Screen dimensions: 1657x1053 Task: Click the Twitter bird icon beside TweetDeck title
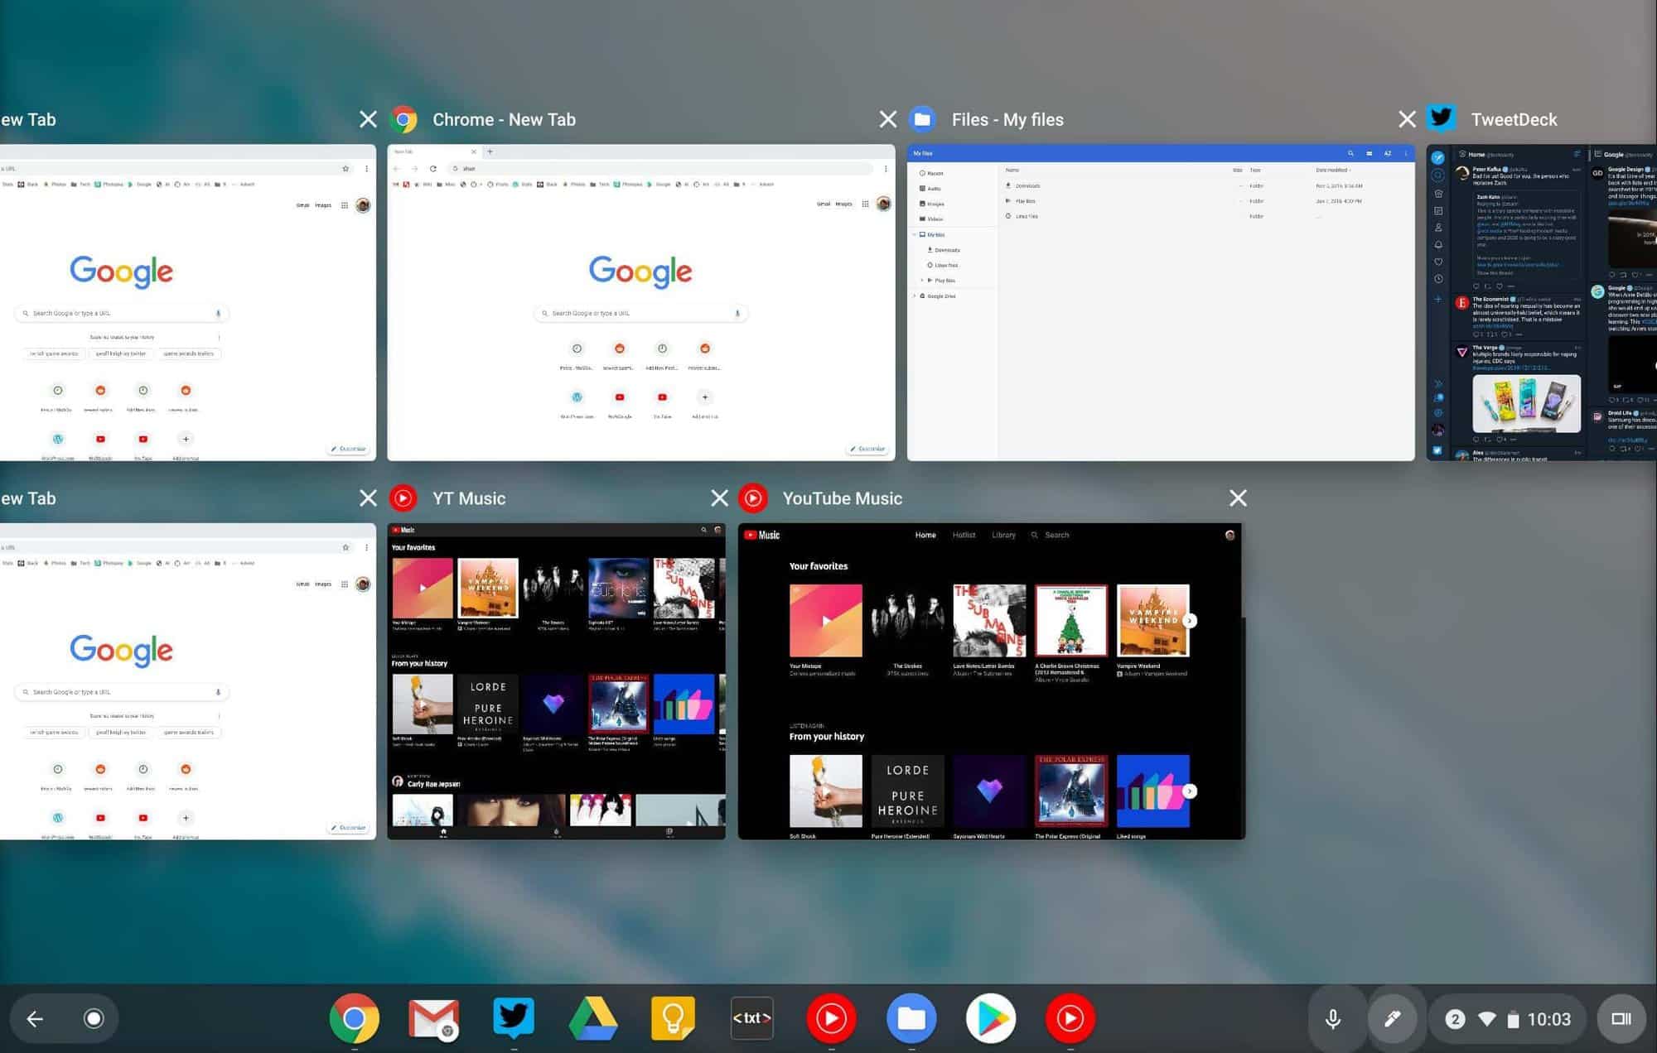pyautogui.click(x=1442, y=119)
